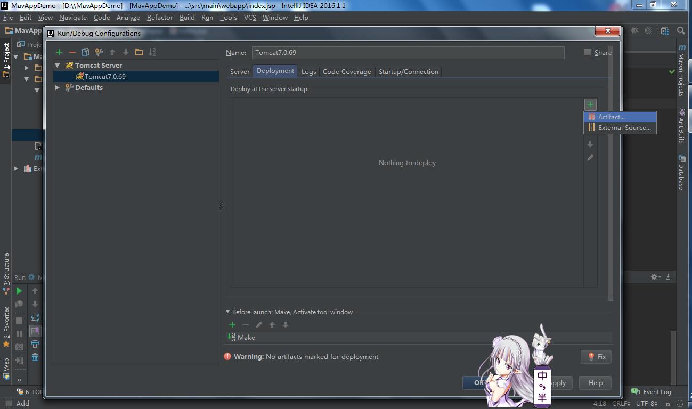Click green Run play icon in Run panel
692x409 pixels.
point(19,291)
